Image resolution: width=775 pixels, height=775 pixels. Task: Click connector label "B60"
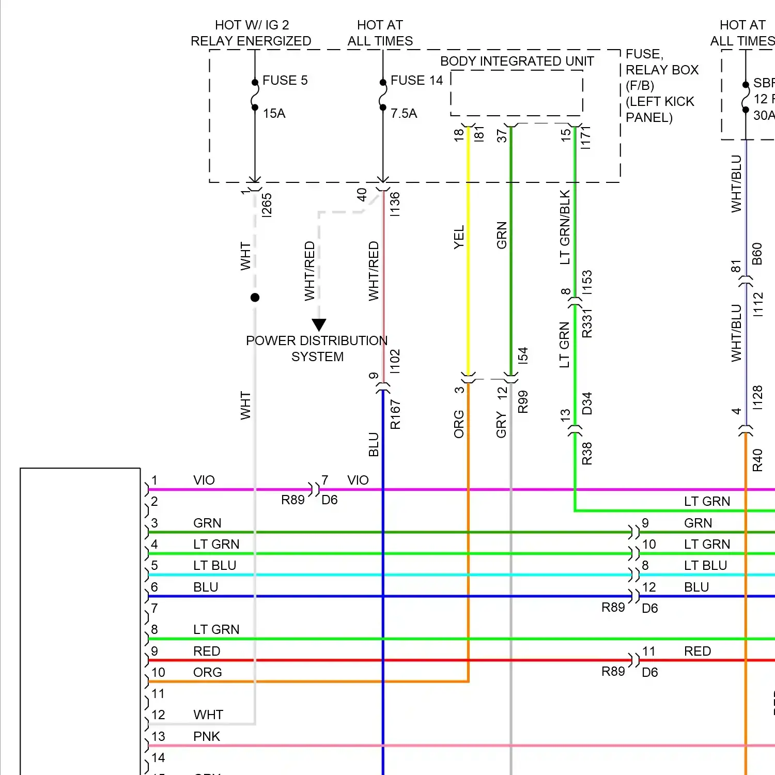tap(757, 254)
